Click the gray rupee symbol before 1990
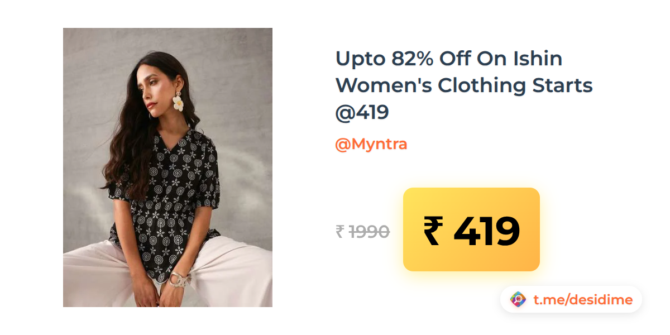 [x=340, y=231]
